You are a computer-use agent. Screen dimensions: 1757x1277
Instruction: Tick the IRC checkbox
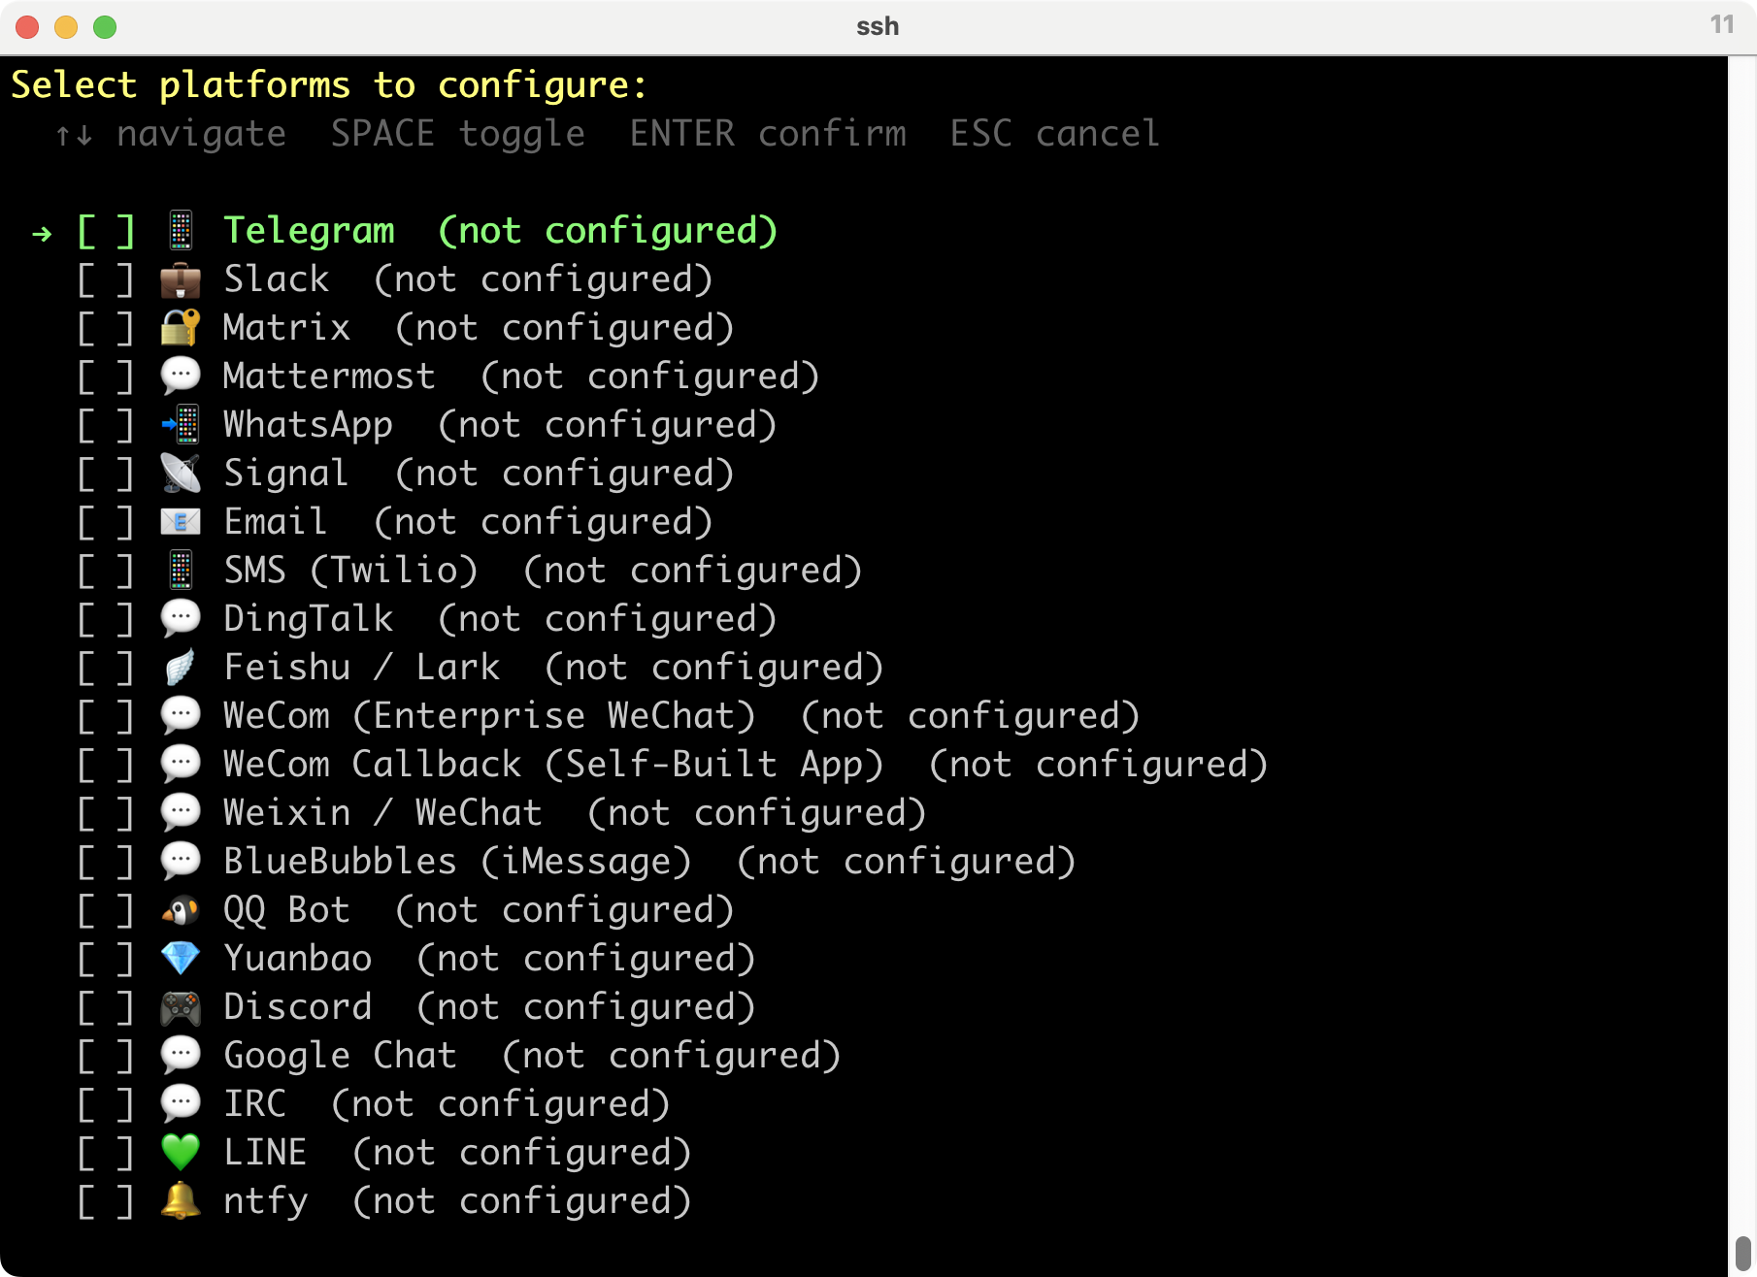[106, 1104]
